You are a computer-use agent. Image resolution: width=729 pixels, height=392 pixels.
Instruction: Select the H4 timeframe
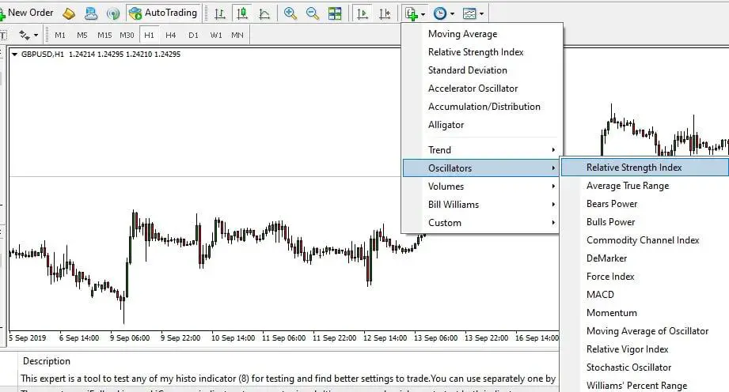(171, 35)
